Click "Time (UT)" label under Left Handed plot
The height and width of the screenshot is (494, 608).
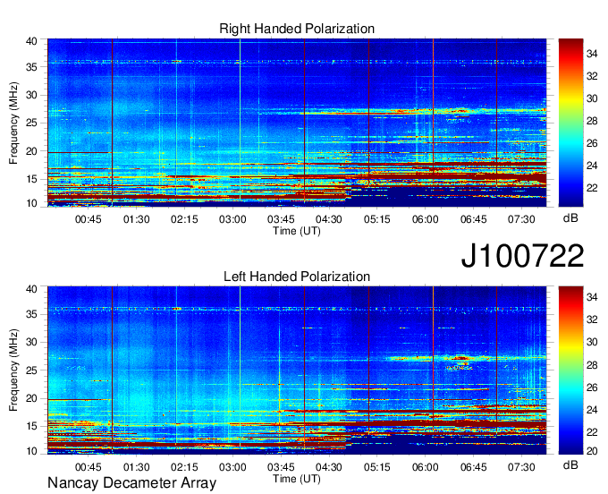(x=297, y=479)
